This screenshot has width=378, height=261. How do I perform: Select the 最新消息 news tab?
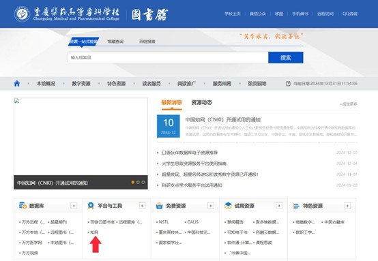tap(171, 102)
